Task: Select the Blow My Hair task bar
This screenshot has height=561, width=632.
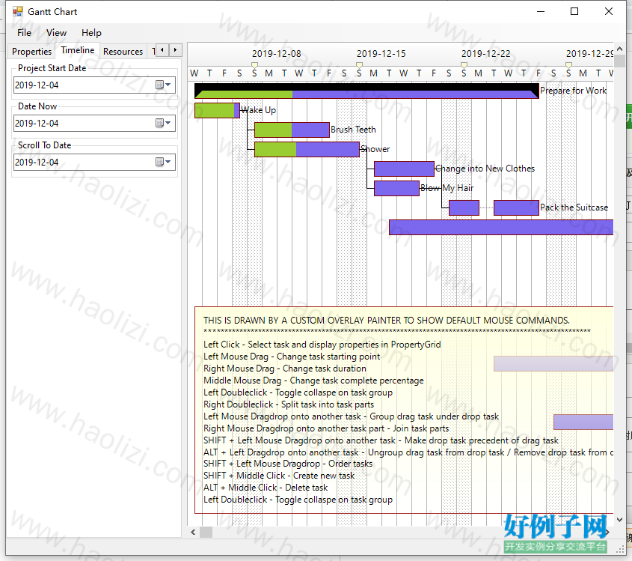Action: (x=396, y=188)
